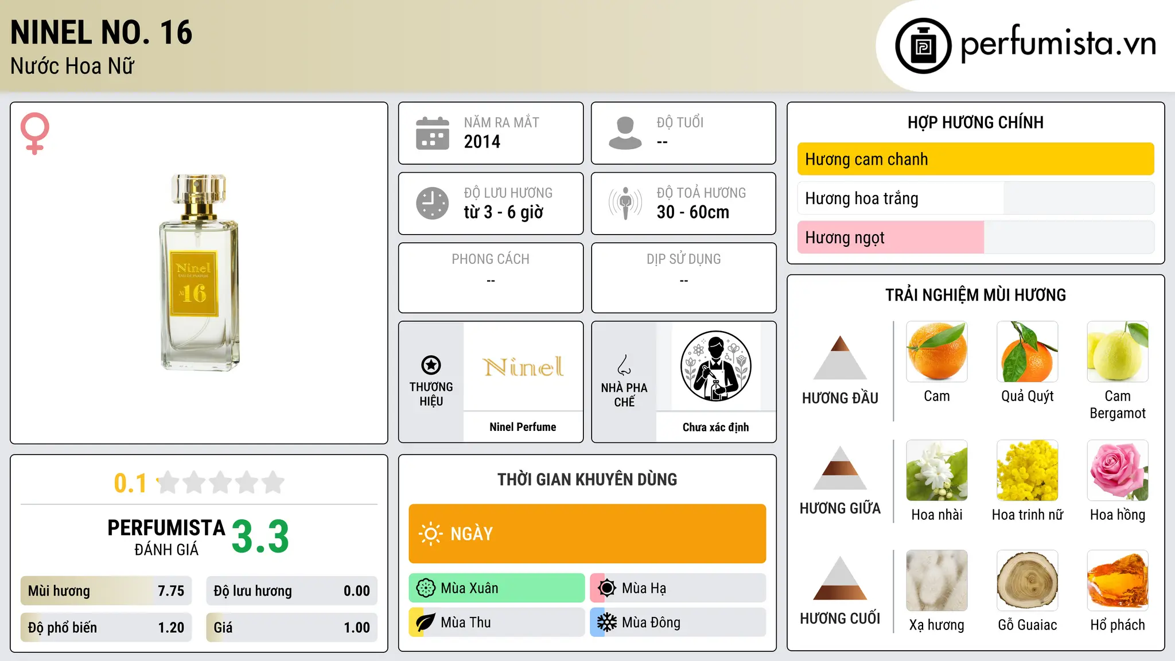Click the base notes pyramid icon
The height and width of the screenshot is (661, 1175).
840,578
